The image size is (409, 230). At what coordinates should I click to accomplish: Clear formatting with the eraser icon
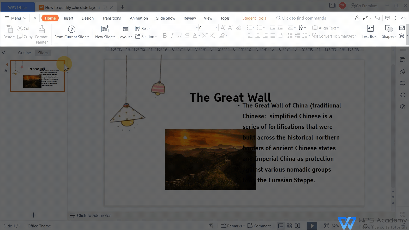pos(239,28)
